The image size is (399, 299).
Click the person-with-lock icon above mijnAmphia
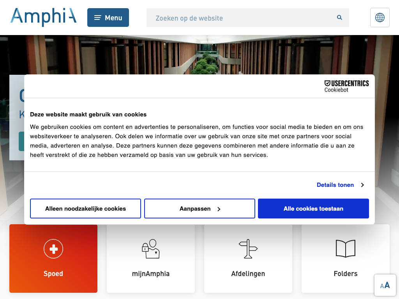(151, 249)
